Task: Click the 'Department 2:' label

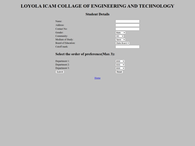Action: point(62,65)
